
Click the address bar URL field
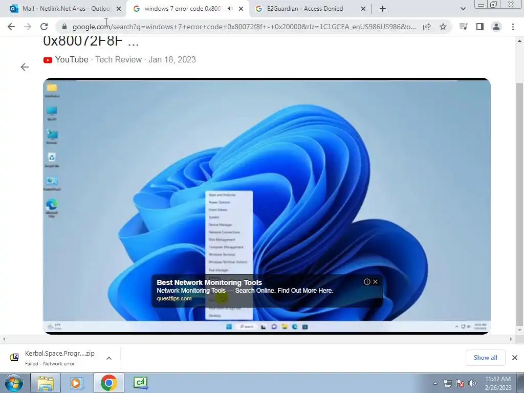point(244,27)
